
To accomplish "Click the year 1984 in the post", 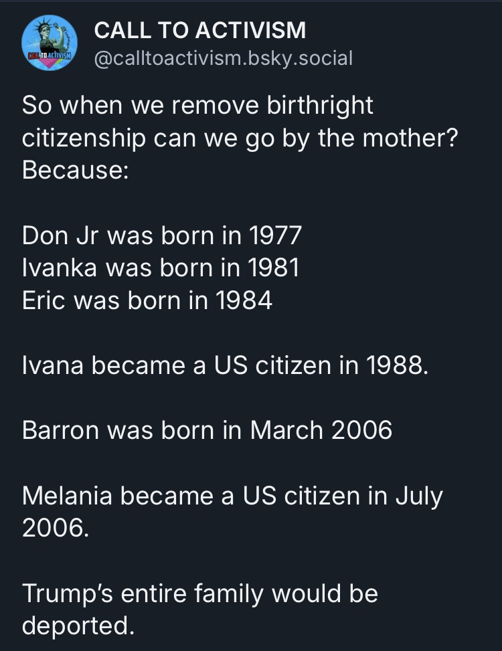I will pyautogui.click(x=246, y=300).
